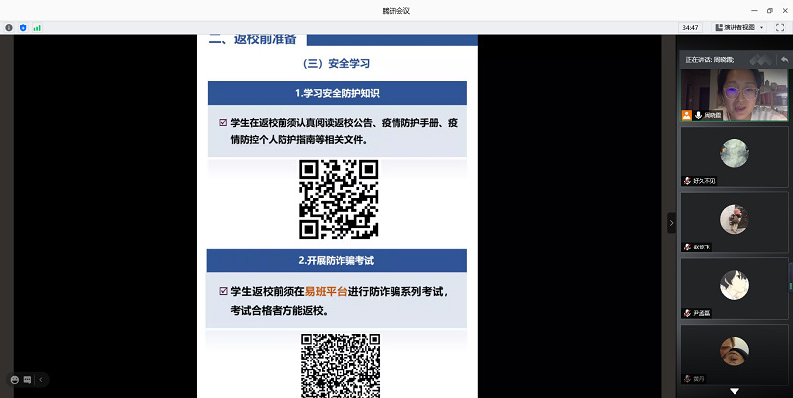793x398 pixels.
Task: Select the speaker's live video tile
Action: pyautogui.click(x=735, y=95)
